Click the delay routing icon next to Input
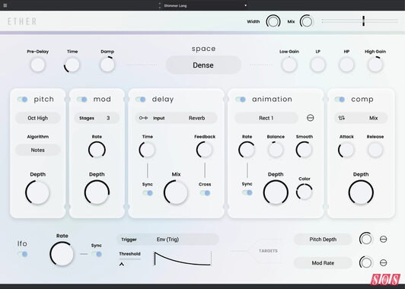The height and width of the screenshot is (289, 405). point(143,118)
